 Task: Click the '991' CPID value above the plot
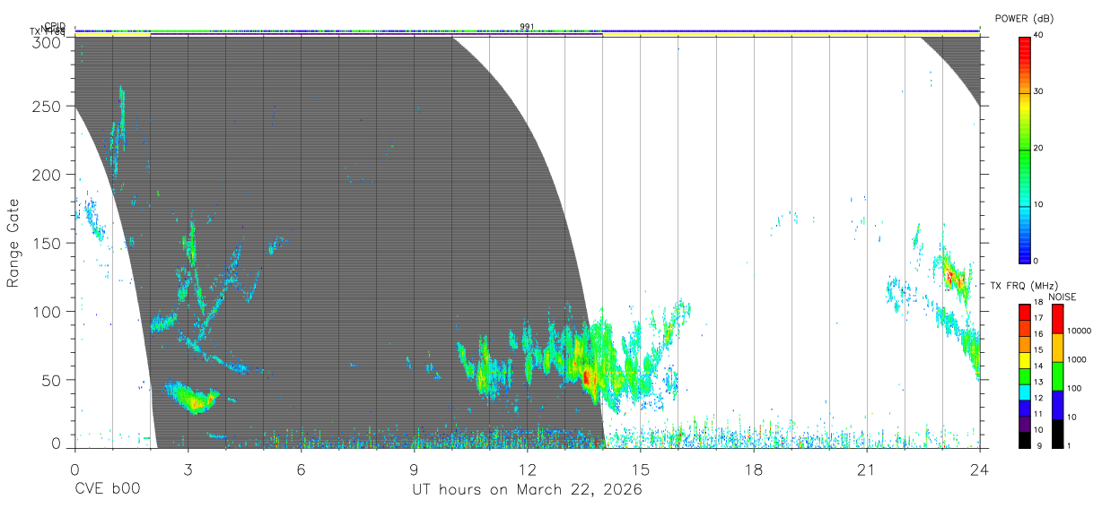tap(527, 26)
